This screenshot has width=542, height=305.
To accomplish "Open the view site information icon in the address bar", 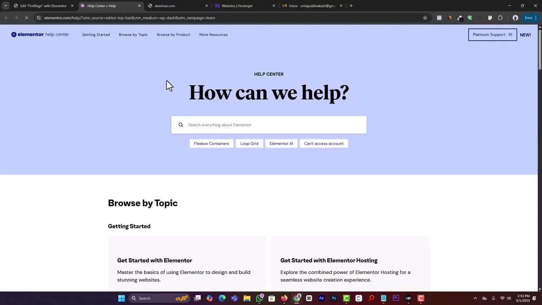I will click(39, 18).
